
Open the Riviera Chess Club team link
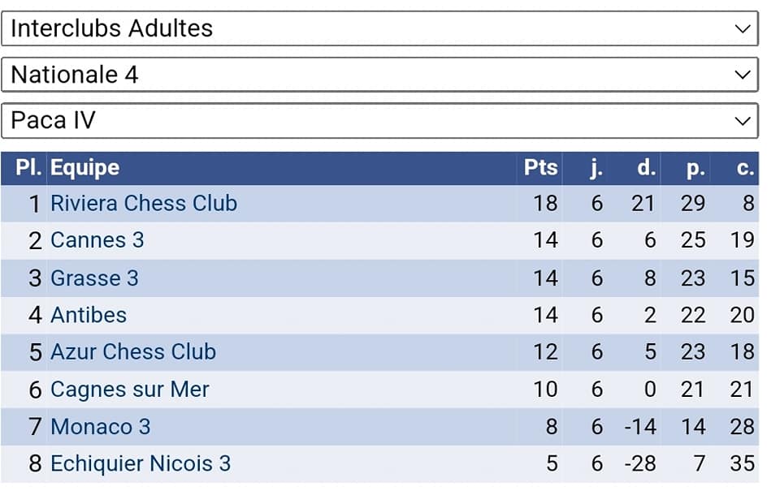[x=144, y=203]
